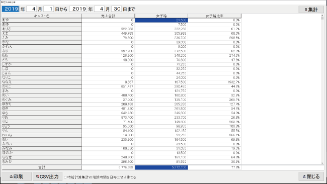Screen dimensions: 327x184
Task: Toggle the hourly wage fraction truncation checkbox
Action: pyautogui.click(x=65, y=177)
